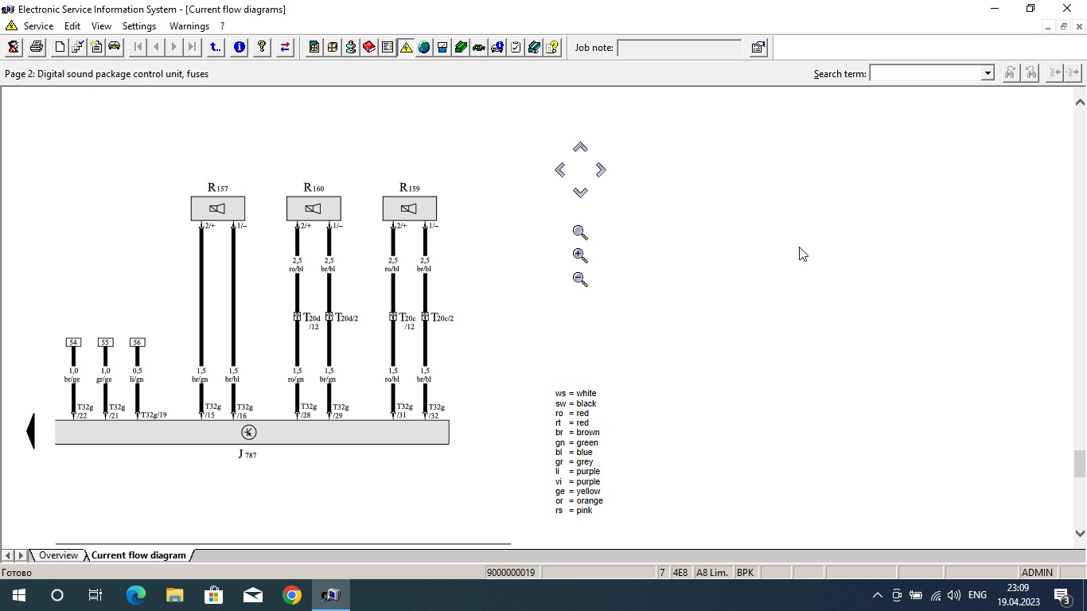Click the printer icon in the toolbar
The image size is (1087, 611).
[36, 47]
